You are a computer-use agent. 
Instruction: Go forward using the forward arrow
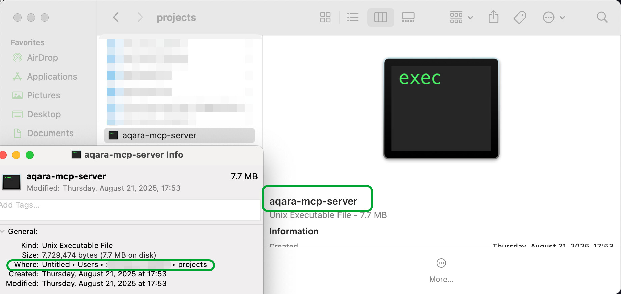pyautogui.click(x=140, y=17)
